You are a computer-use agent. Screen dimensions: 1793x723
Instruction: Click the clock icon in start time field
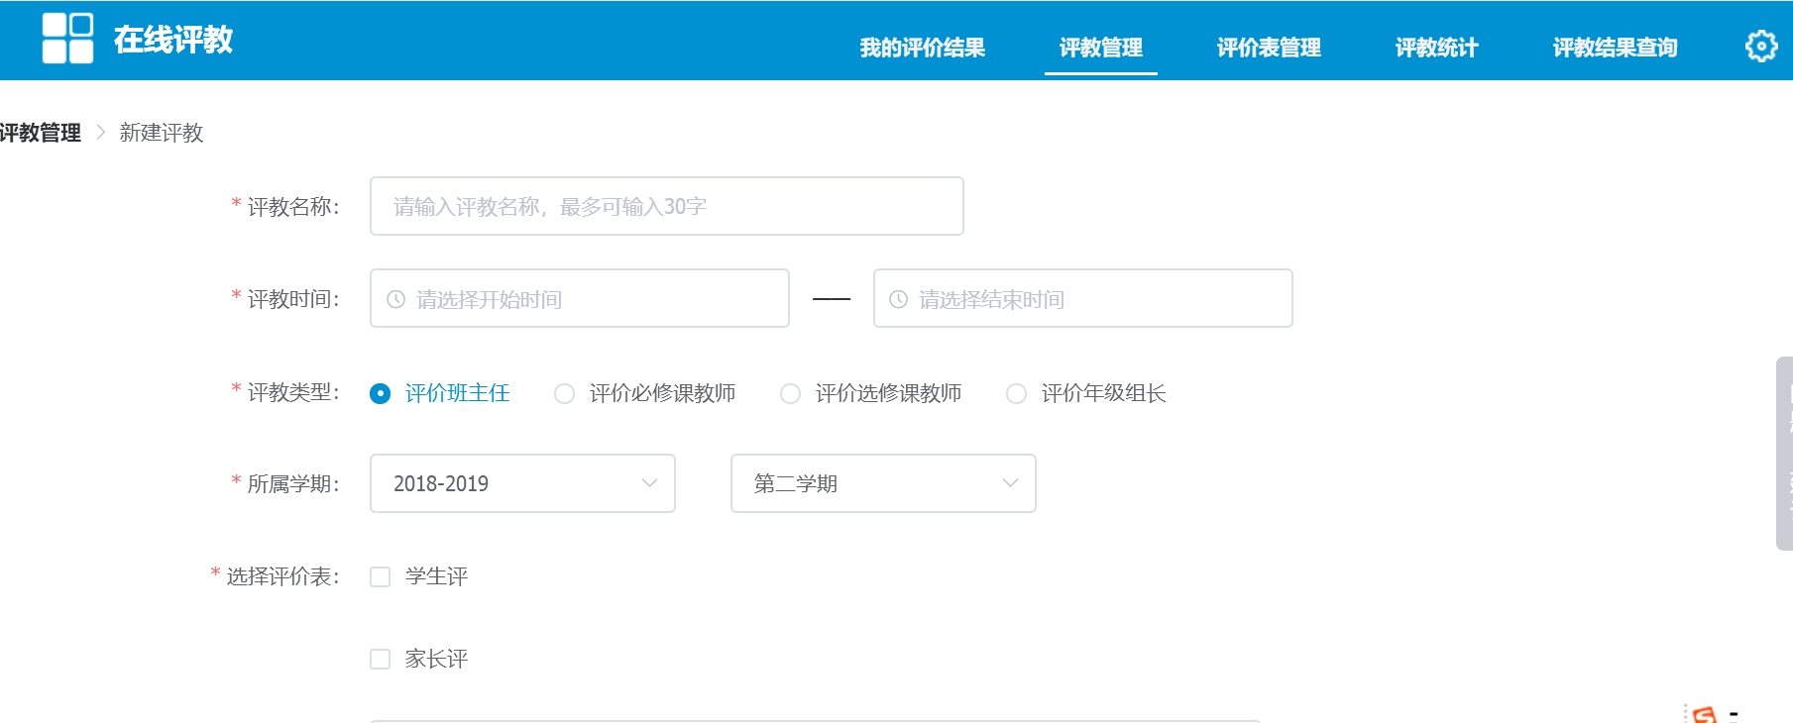pos(395,299)
